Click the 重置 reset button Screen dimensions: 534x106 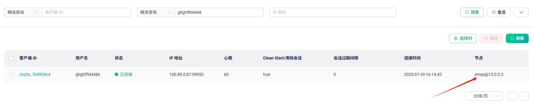(498, 12)
